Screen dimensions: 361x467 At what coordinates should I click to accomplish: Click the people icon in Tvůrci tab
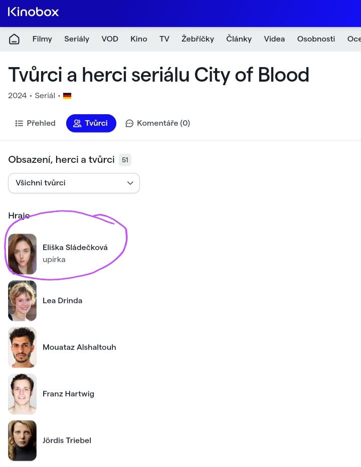point(78,123)
